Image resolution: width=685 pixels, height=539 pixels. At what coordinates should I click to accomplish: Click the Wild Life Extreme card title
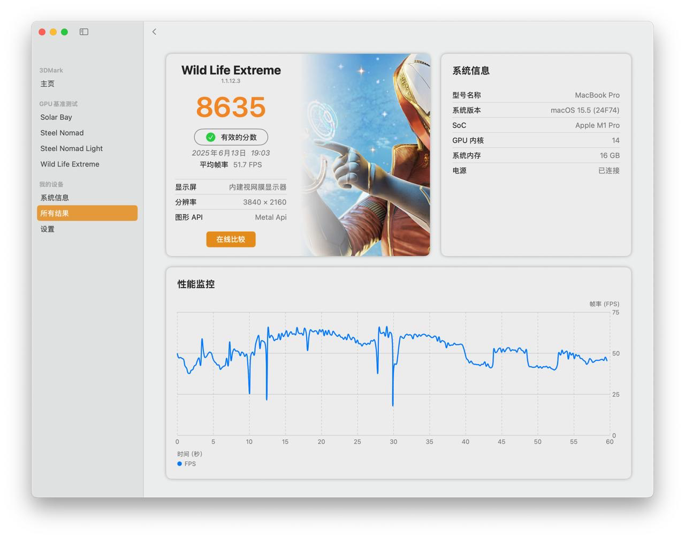[231, 70]
